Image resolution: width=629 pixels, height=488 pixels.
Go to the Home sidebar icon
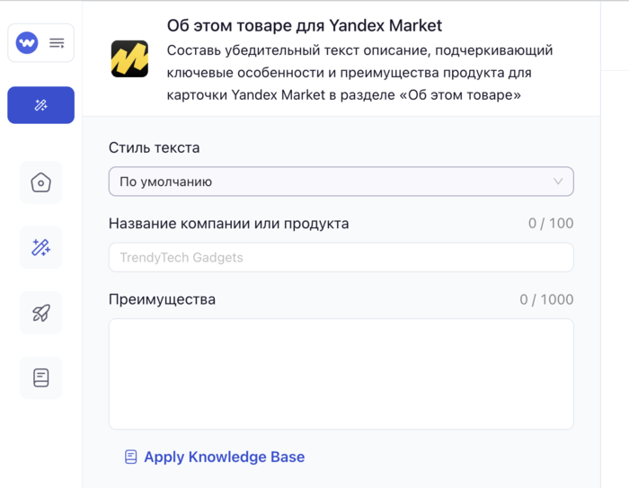click(x=40, y=182)
